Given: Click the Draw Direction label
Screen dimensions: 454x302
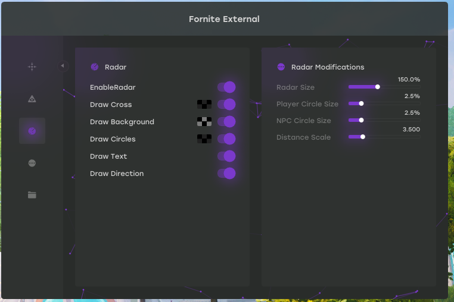Looking at the screenshot, I should click(x=117, y=174).
